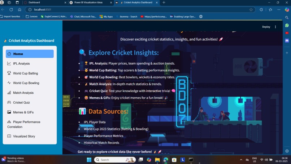Image resolution: width=291 pixels, height=164 pixels.
Task: Open Copilot icon in browser toolbar
Action: 287,10
